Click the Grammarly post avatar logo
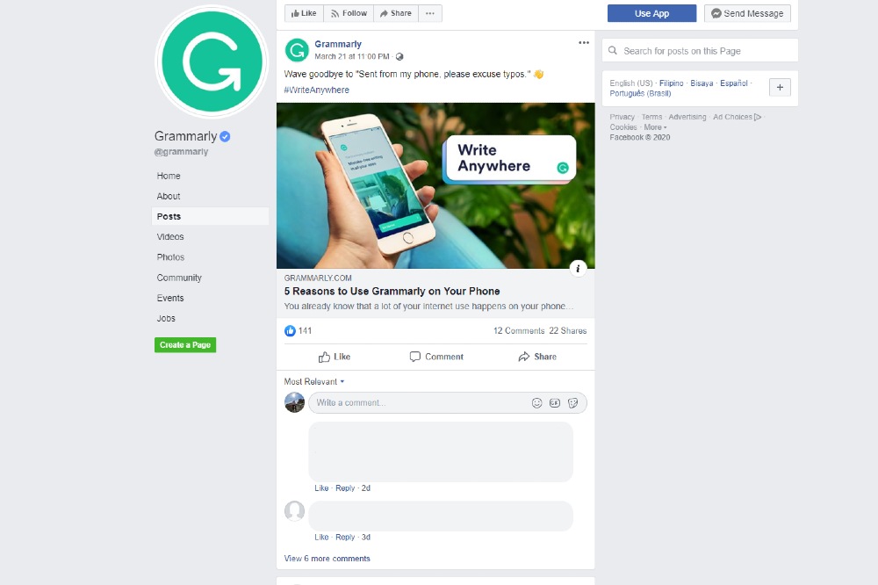878x585 pixels. tap(297, 50)
